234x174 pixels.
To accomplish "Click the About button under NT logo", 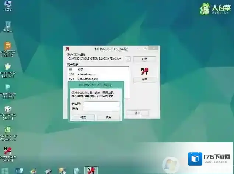I will pos(144,80).
